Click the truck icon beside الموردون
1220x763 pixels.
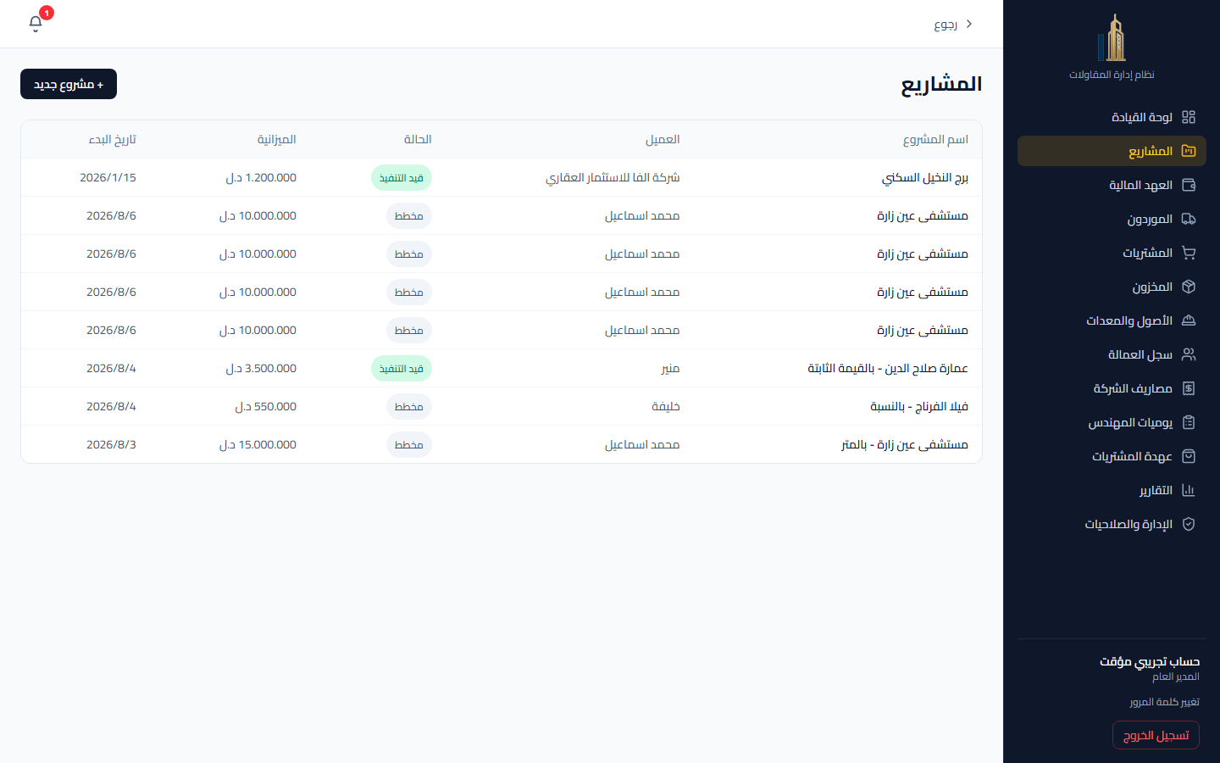[x=1189, y=219]
